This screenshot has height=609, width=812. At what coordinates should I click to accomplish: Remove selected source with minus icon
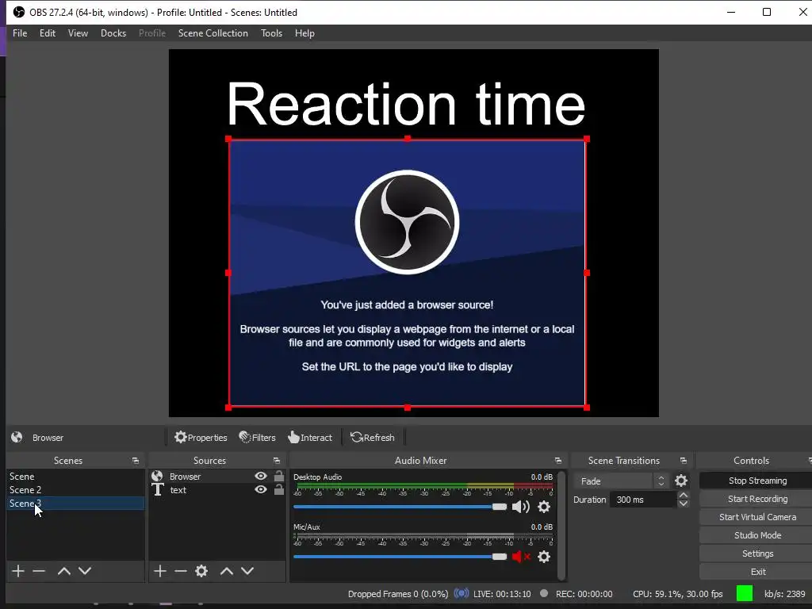[x=181, y=571]
